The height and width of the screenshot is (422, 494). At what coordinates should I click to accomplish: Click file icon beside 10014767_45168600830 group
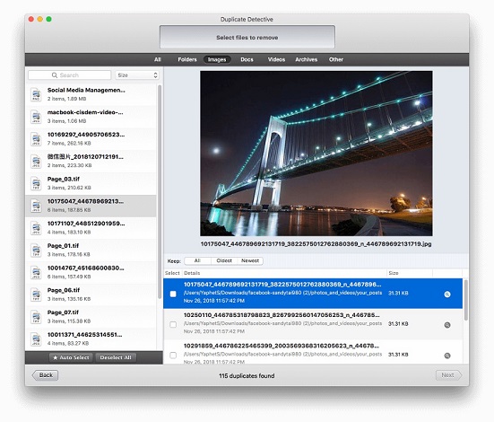pyautogui.click(x=36, y=272)
